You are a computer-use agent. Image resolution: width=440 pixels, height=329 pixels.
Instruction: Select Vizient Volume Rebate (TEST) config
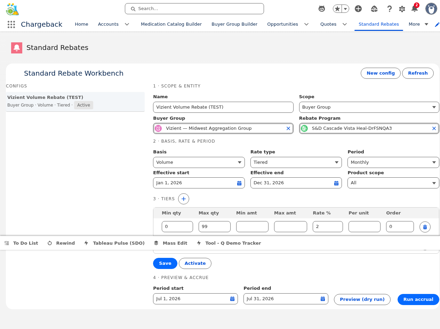(75, 101)
